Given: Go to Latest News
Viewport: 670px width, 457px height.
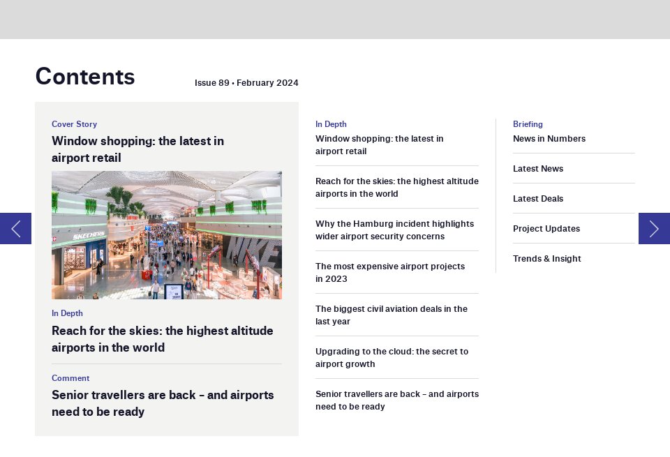Looking at the screenshot, I should (538, 169).
